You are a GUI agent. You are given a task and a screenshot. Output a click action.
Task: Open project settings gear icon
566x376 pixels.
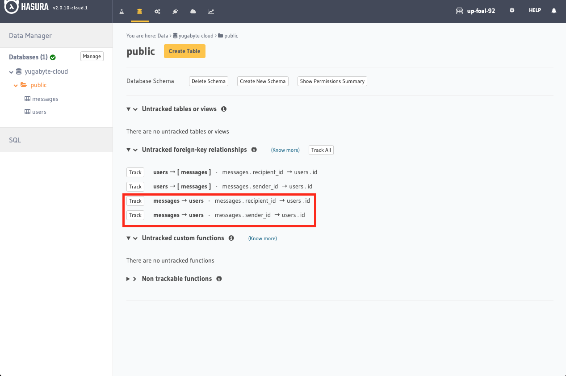[x=512, y=10]
